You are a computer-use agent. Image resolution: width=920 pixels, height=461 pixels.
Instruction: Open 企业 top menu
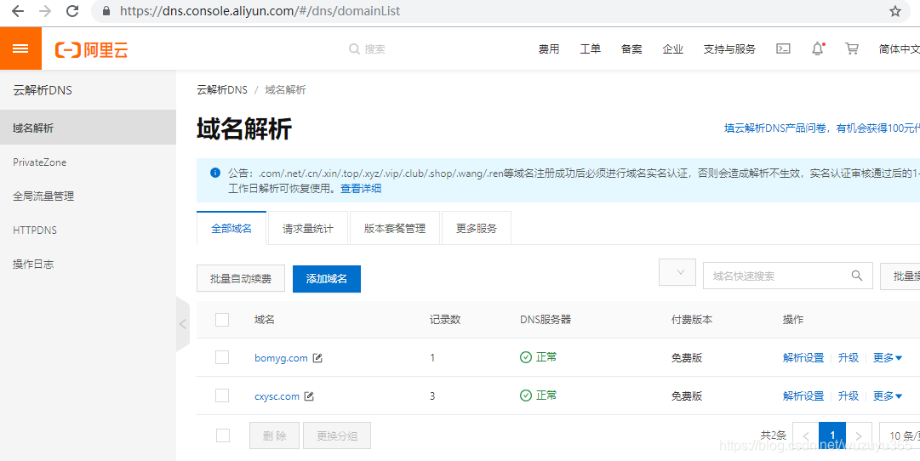(x=673, y=49)
